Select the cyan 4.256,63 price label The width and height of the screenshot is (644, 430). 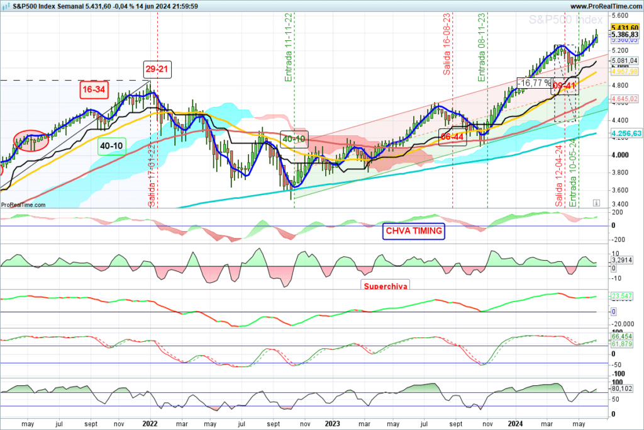tap(625, 133)
